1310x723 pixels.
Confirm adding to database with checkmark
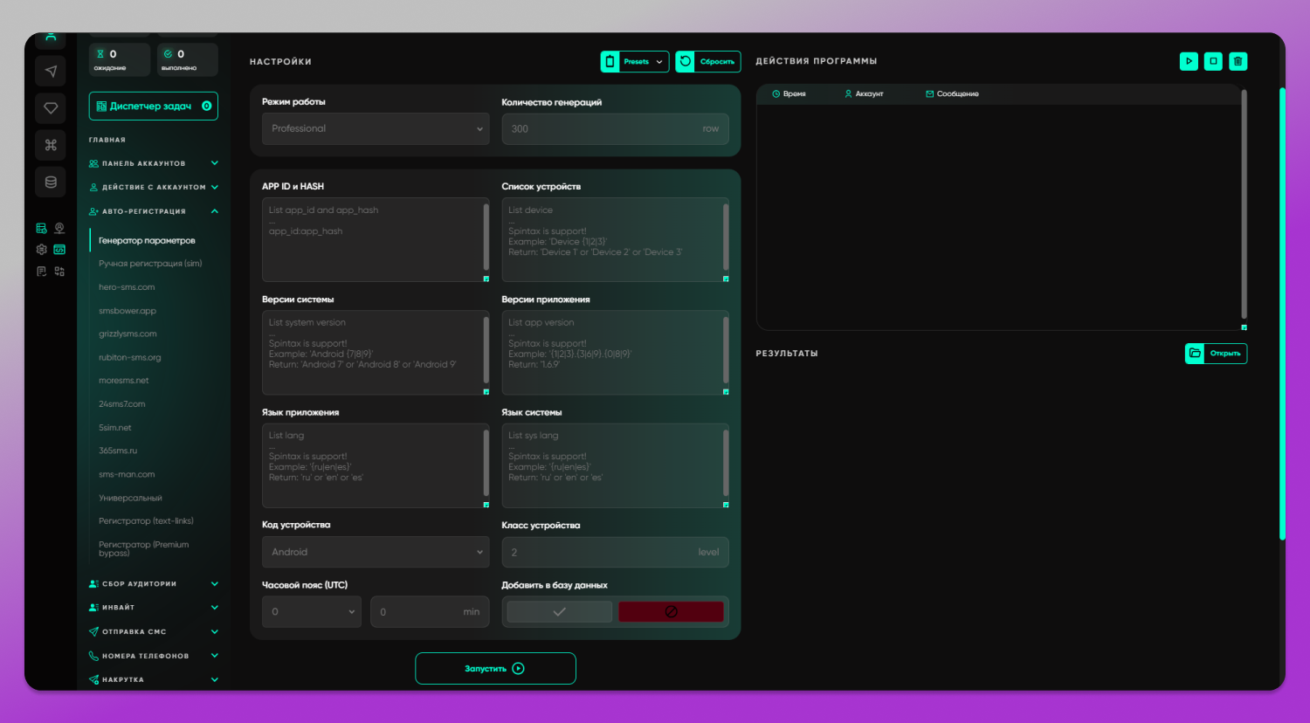pos(559,612)
